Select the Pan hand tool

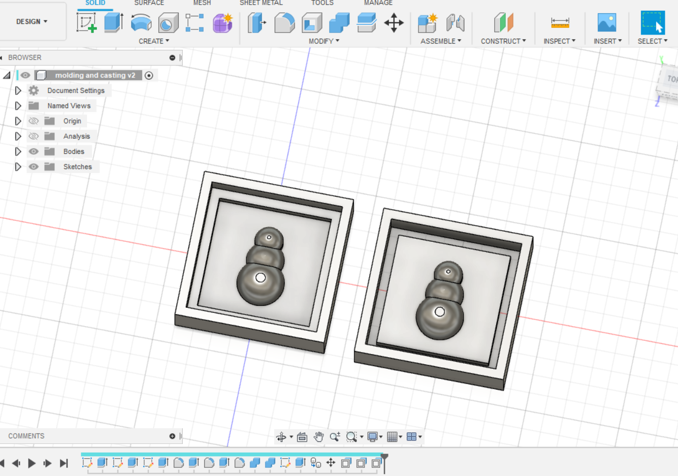pyautogui.click(x=318, y=437)
